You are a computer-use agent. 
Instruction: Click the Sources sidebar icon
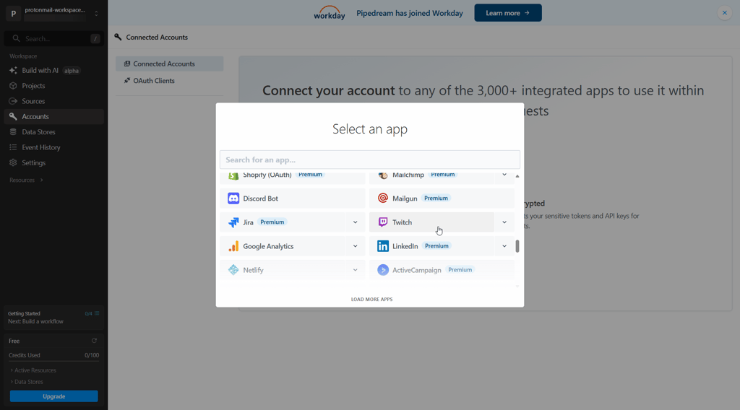(13, 101)
